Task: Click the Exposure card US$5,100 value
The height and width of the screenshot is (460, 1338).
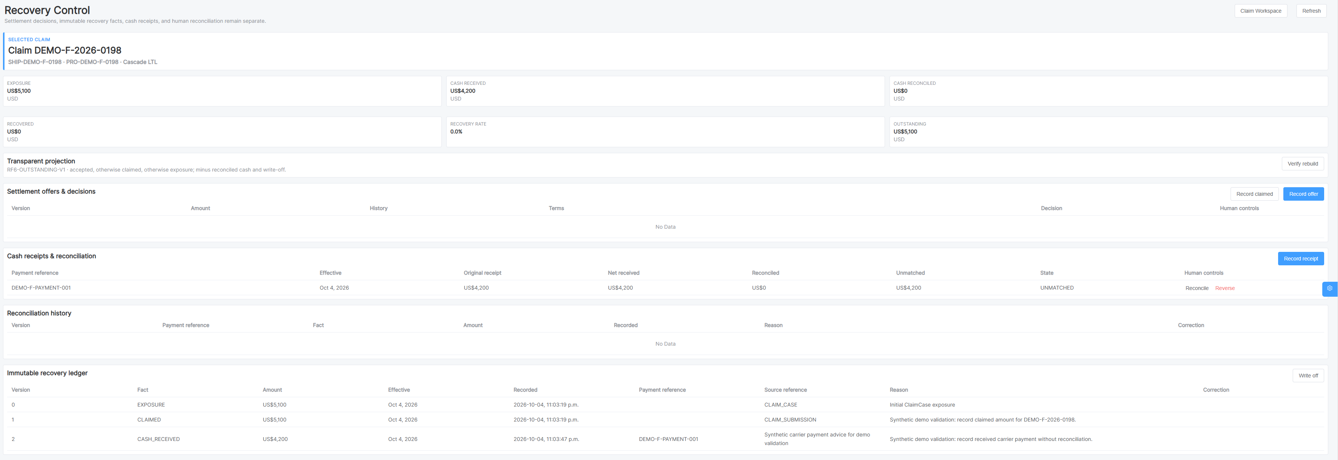Action: point(19,91)
